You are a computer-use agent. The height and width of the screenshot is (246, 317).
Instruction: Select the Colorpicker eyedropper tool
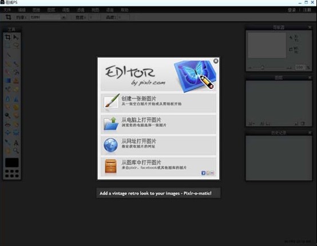tap(7, 143)
